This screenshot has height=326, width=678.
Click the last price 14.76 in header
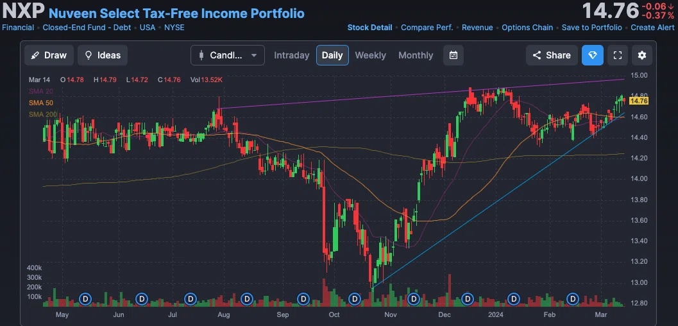(610, 11)
